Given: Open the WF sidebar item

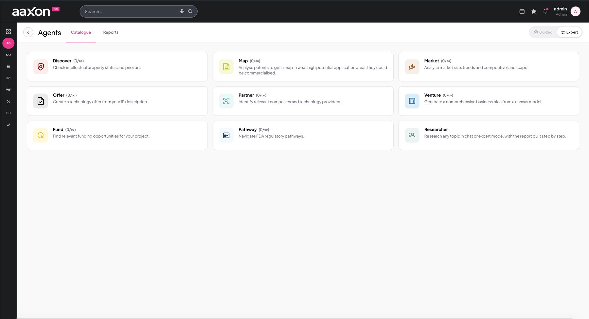Looking at the screenshot, I should 9,90.
